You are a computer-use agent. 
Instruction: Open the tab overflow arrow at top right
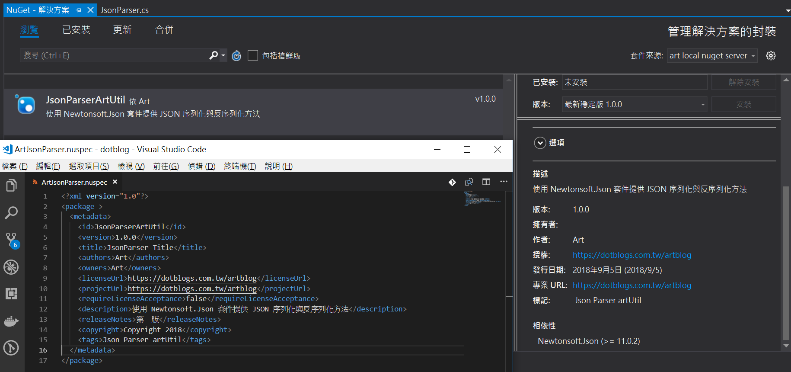pyautogui.click(x=788, y=10)
